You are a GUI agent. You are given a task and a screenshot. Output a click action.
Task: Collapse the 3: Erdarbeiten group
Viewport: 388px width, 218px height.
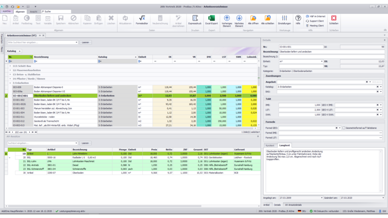(x=10, y=83)
